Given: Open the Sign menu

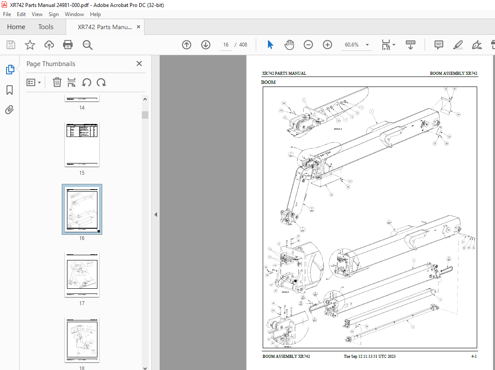Looking at the screenshot, I should pyautogui.click(x=54, y=14).
